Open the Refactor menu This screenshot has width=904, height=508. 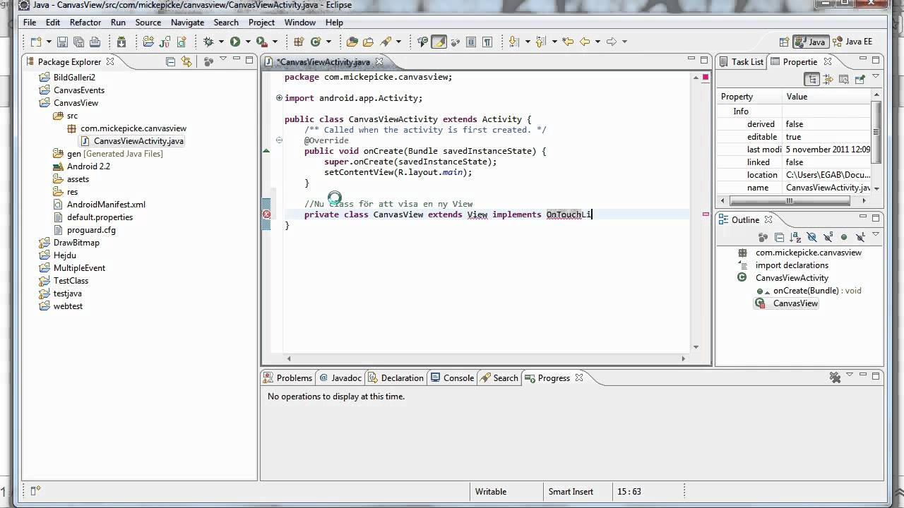pos(85,23)
